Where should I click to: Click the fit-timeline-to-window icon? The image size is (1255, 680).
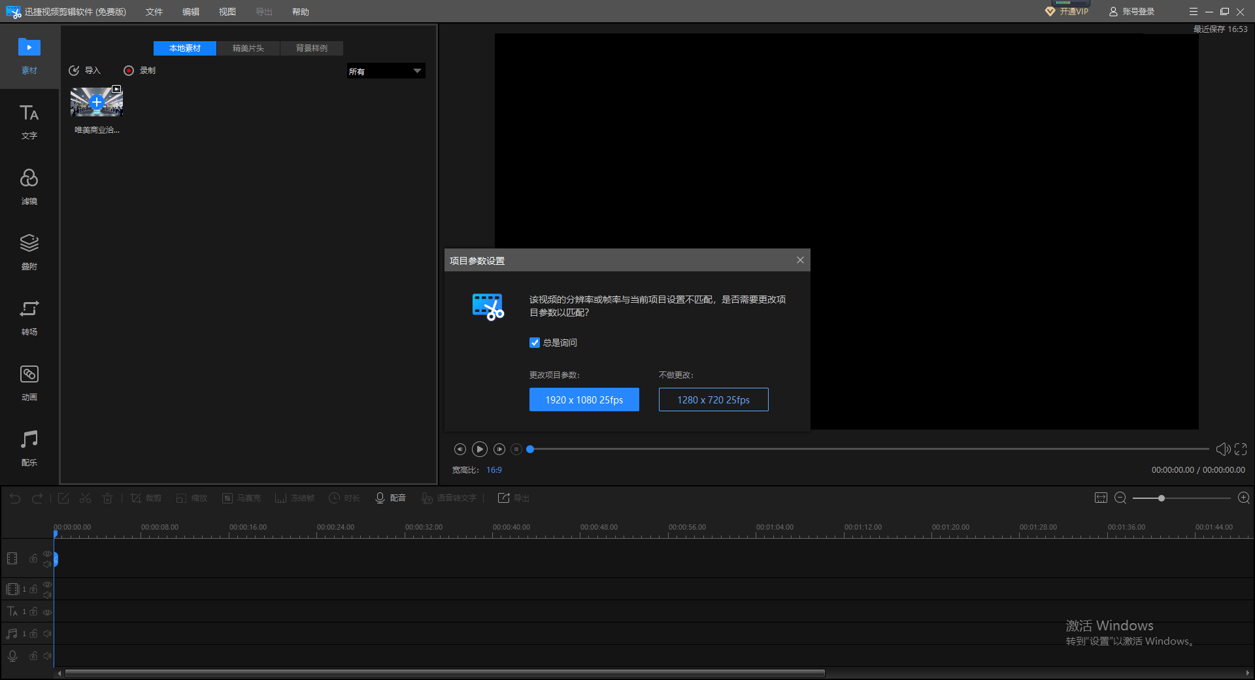pos(1101,498)
